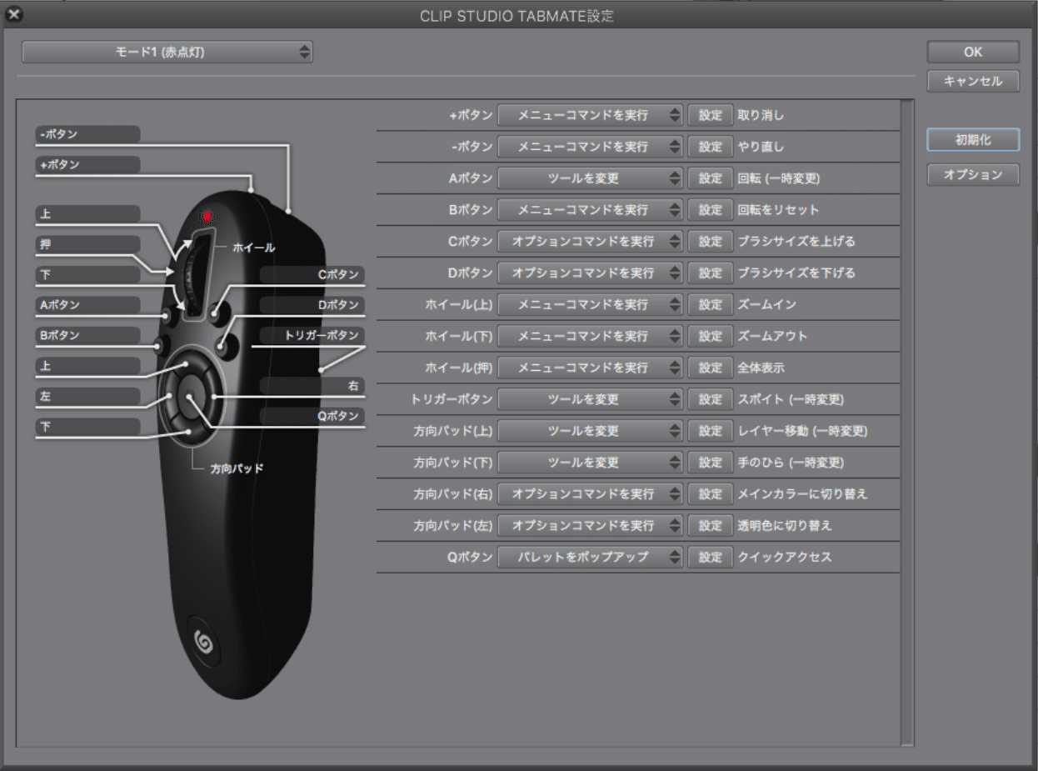Viewport: 1038px width, 771px height.
Task: Confirm settings with the OK button
Action: [973, 52]
